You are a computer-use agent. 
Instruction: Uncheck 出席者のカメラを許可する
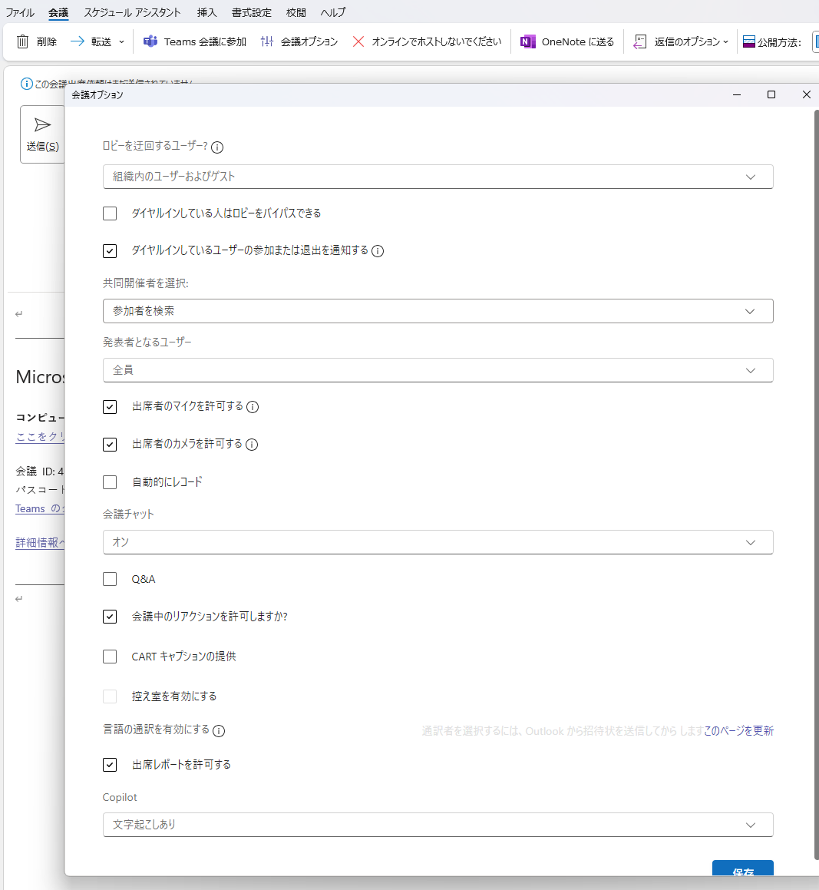tap(110, 445)
